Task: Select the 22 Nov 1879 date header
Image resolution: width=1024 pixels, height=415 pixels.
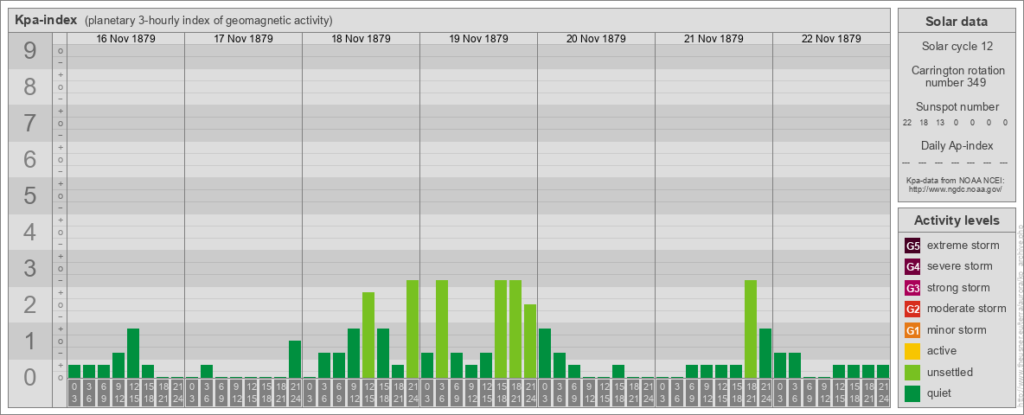Action: point(831,39)
